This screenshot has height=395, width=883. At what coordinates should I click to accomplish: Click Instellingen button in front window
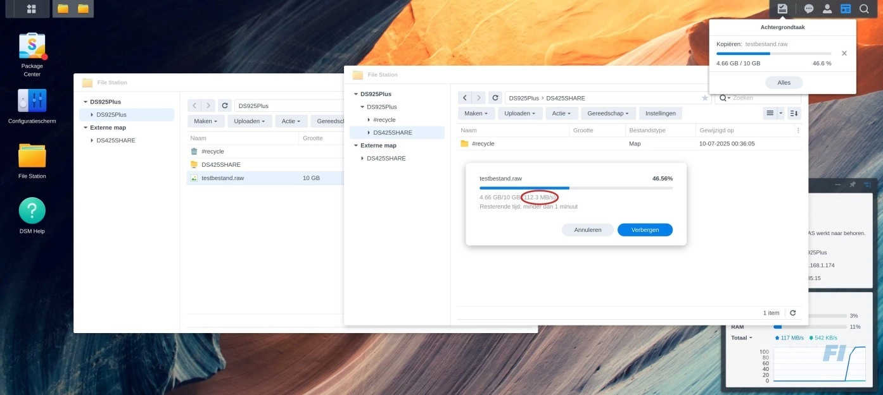pos(661,113)
